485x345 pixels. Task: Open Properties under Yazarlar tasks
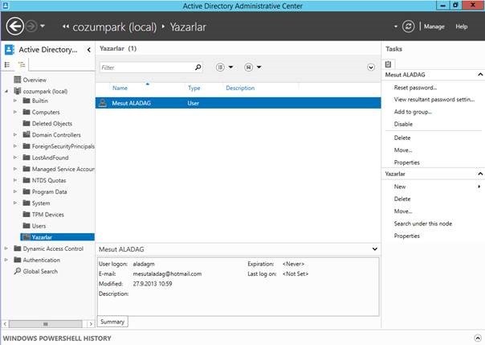[x=407, y=236]
